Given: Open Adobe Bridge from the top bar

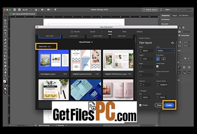Looking at the screenshot, I should click(x=14, y=10).
